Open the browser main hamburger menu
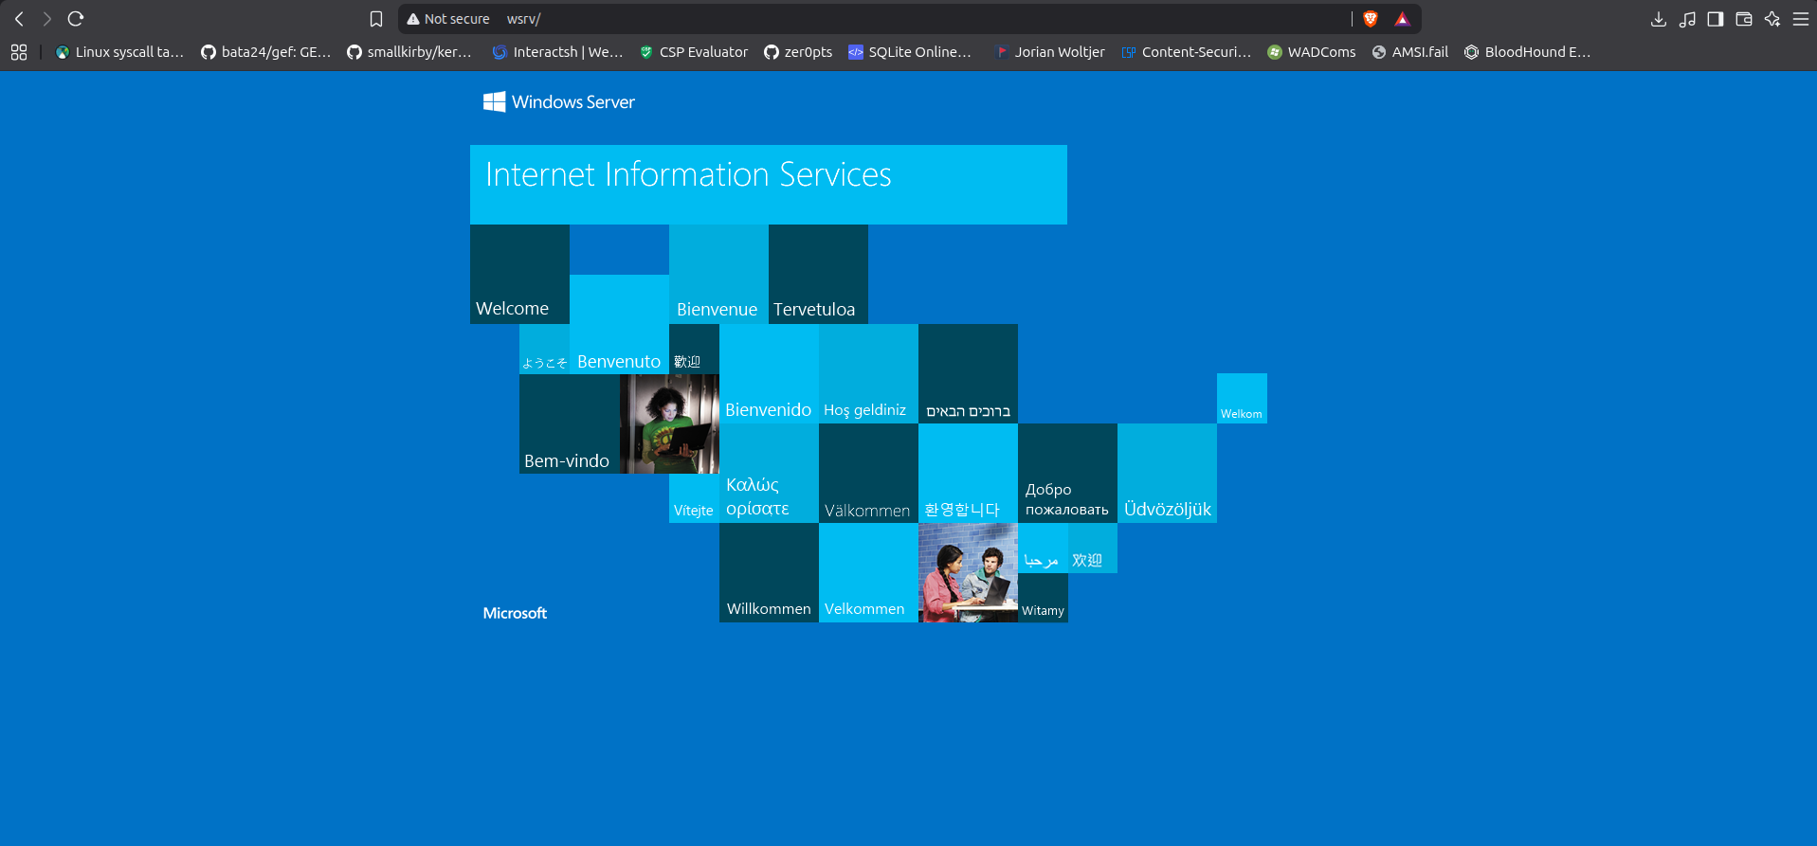Image resolution: width=1817 pixels, height=846 pixels. (x=1801, y=19)
